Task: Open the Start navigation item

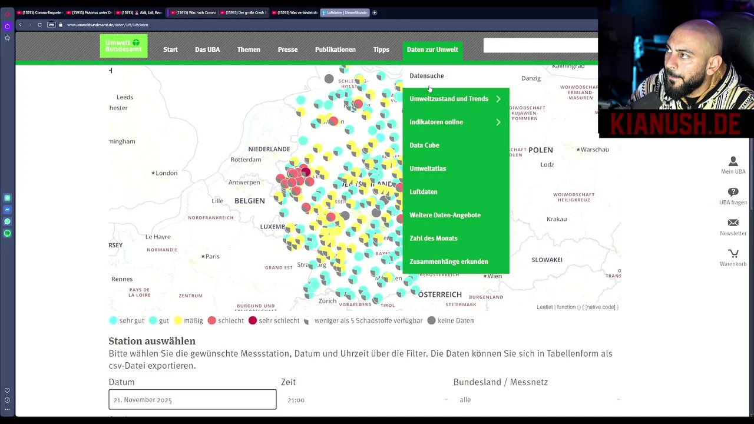Action: click(170, 49)
